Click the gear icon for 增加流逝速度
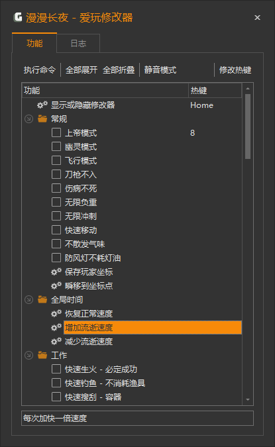Image resolution: width=275 pixels, height=447 pixels. coord(56,327)
